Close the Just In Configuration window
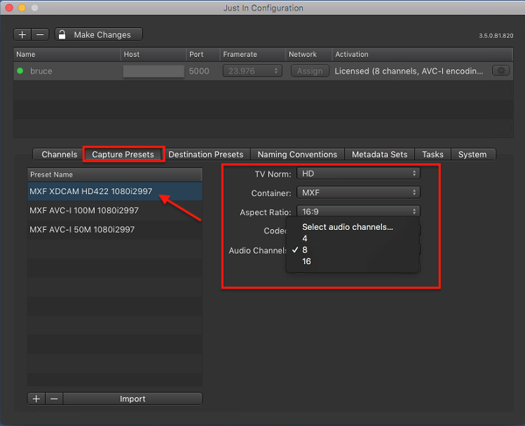The image size is (525, 426). [9, 8]
